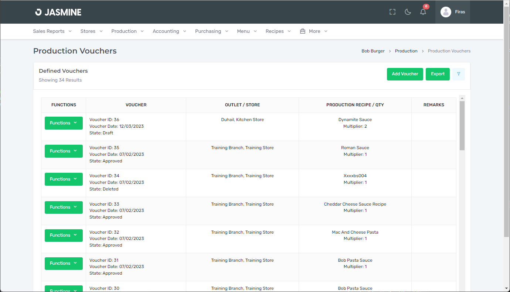510x292 pixels.
Task: Open the Recipes menu
Action: (278, 31)
